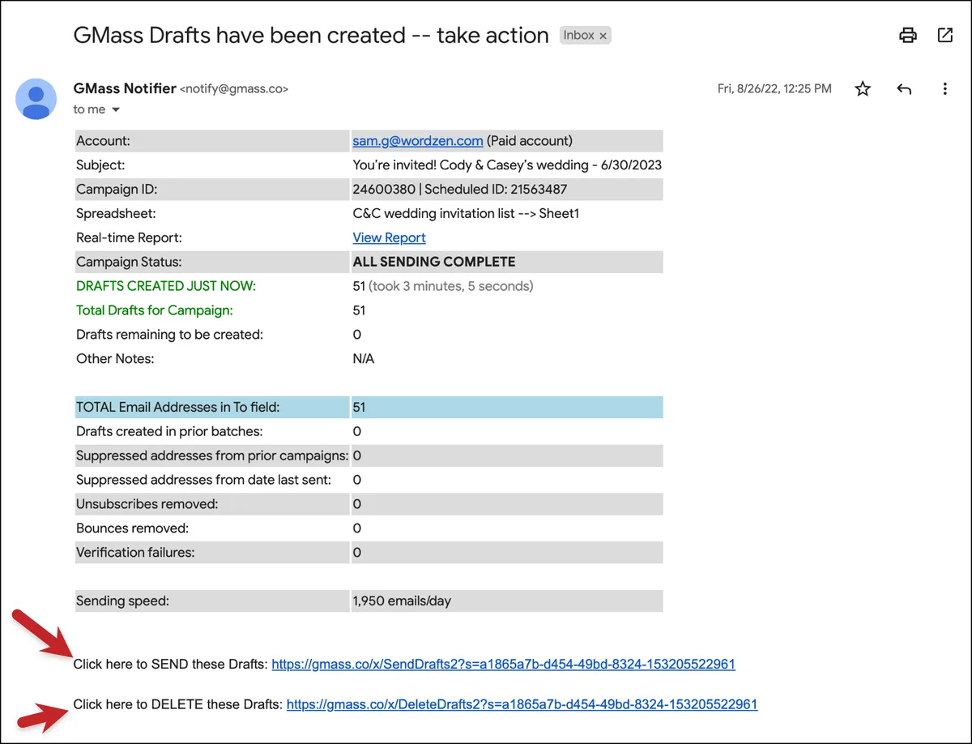The width and height of the screenshot is (972, 744).
Task: Click the email subject heading text
Action: point(311,35)
